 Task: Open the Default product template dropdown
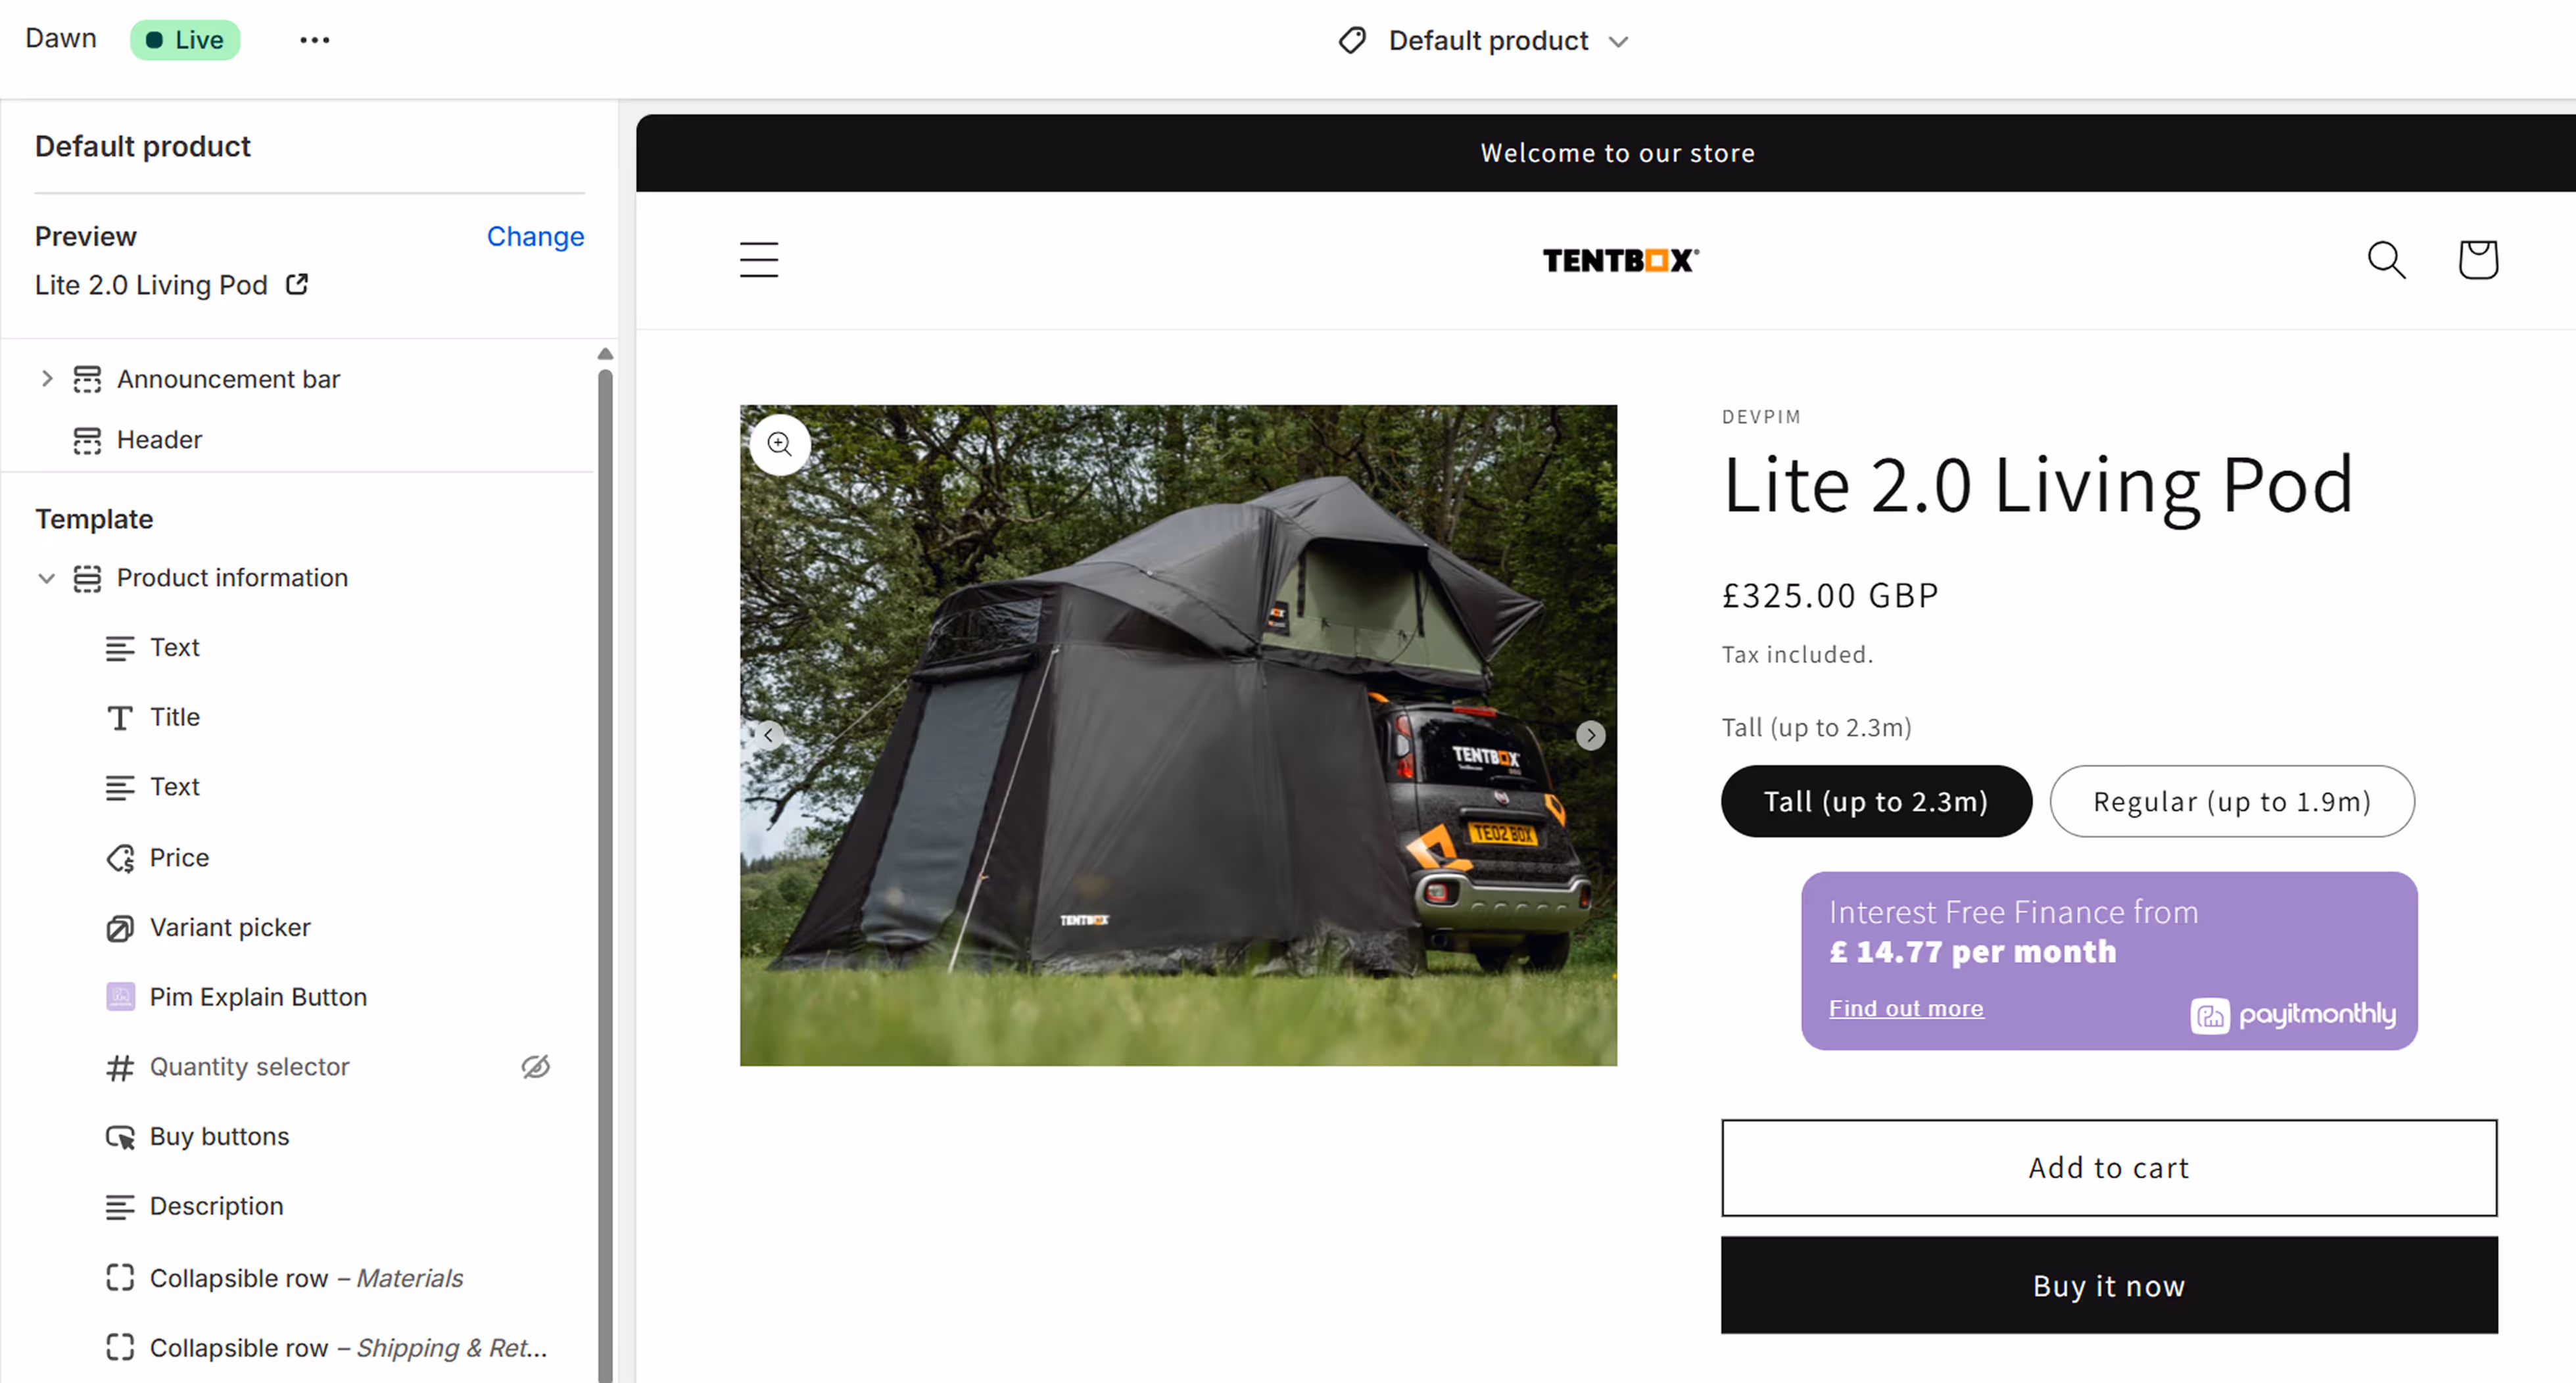coord(1485,41)
